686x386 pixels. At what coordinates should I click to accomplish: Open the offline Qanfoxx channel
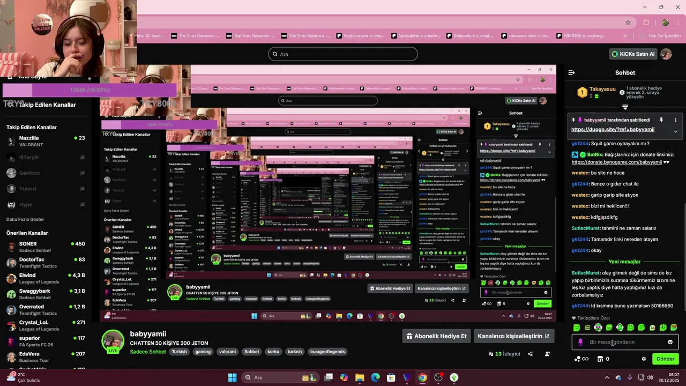click(x=46, y=173)
